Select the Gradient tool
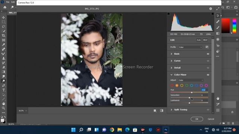The height and width of the screenshot is (134, 239). coord(3,72)
